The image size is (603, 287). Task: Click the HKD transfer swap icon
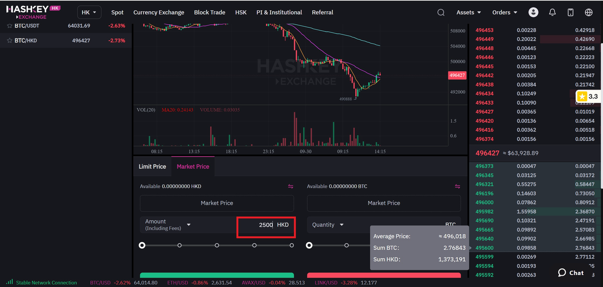click(x=291, y=187)
